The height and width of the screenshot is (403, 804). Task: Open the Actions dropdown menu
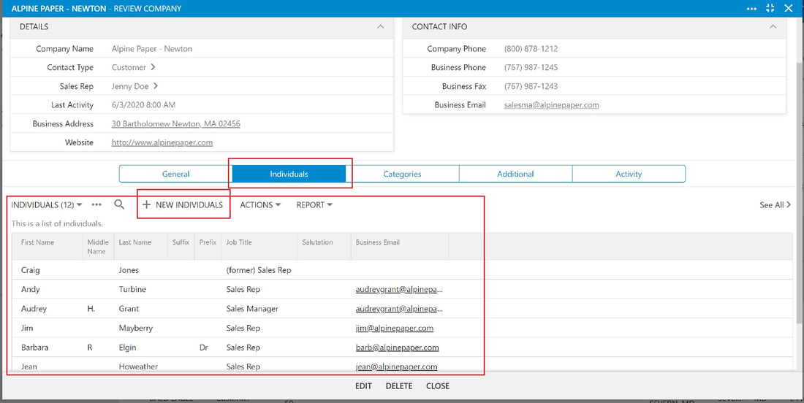tap(260, 205)
